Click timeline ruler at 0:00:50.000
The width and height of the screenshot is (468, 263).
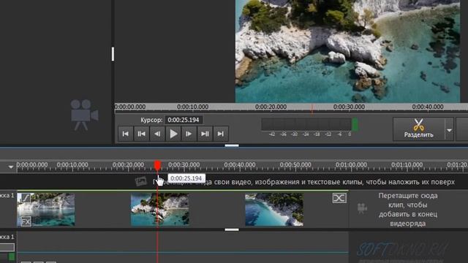coord(295,165)
